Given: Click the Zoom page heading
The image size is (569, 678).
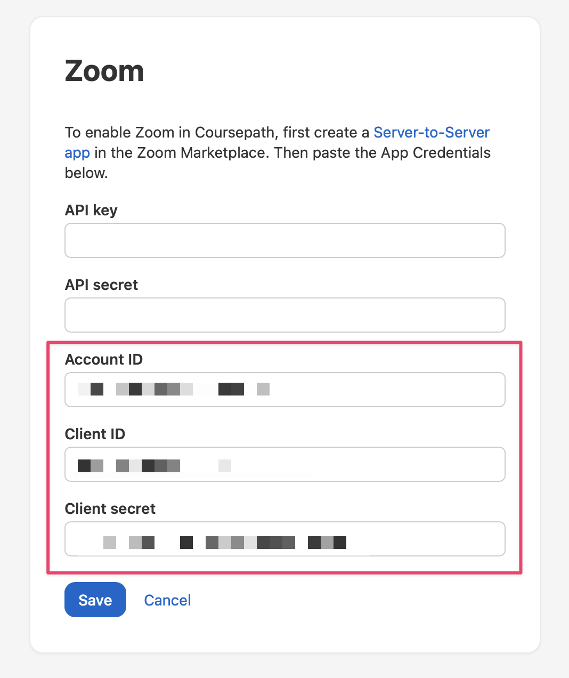Looking at the screenshot, I should (104, 71).
